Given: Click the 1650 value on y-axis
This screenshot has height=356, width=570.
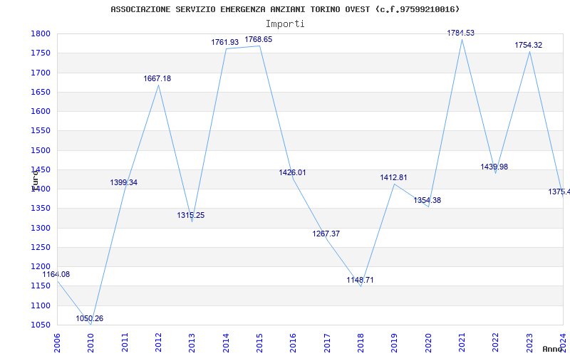Looking at the screenshot, I should coord(41,92).
